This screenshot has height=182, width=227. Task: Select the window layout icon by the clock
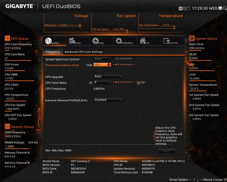click(x=188, y=9)
